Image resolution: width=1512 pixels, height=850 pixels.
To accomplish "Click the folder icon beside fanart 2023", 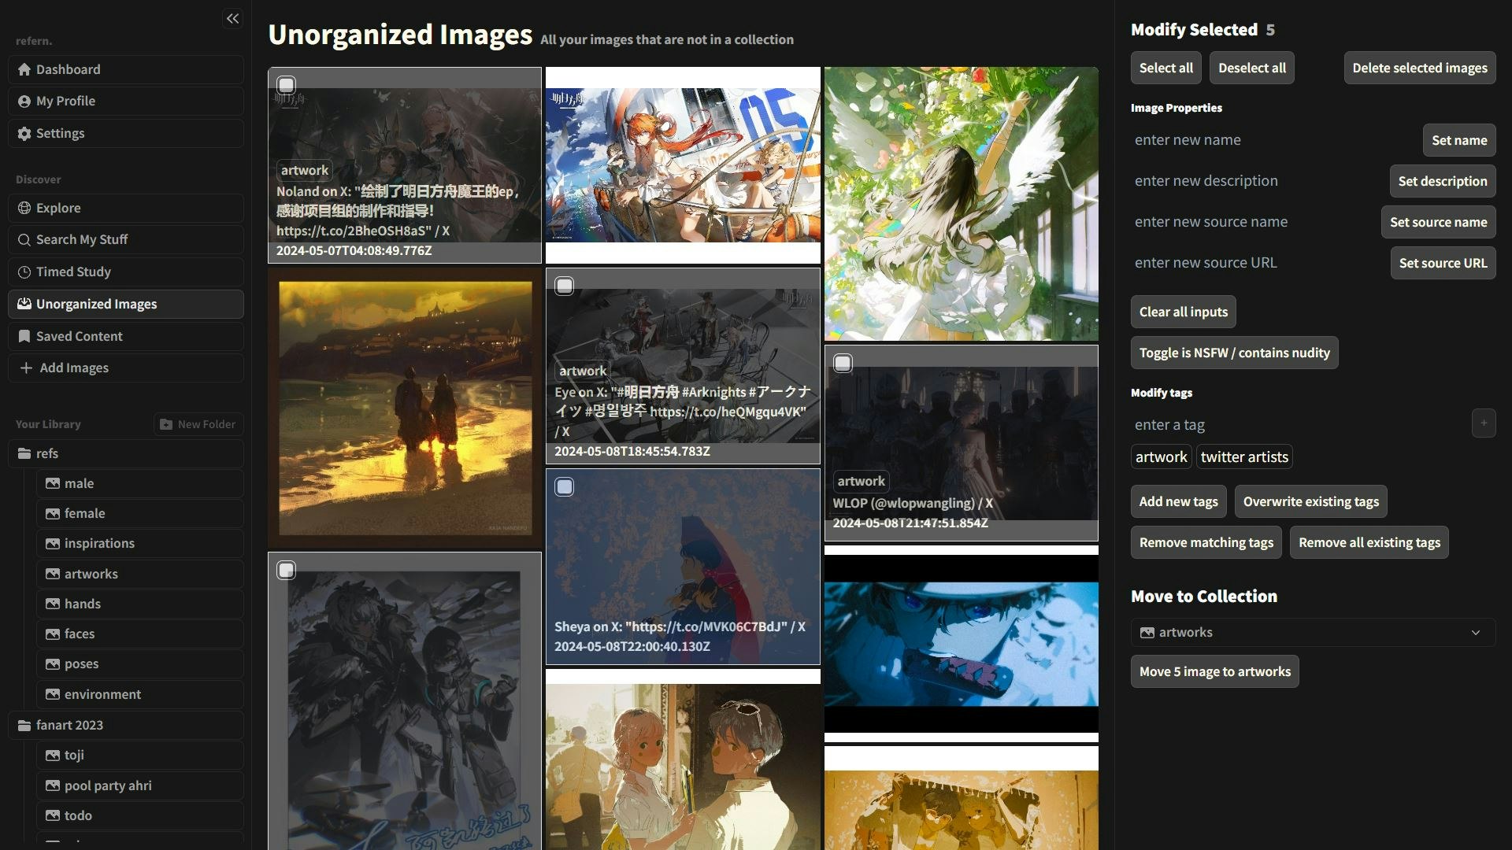I will tap(24, 725).
